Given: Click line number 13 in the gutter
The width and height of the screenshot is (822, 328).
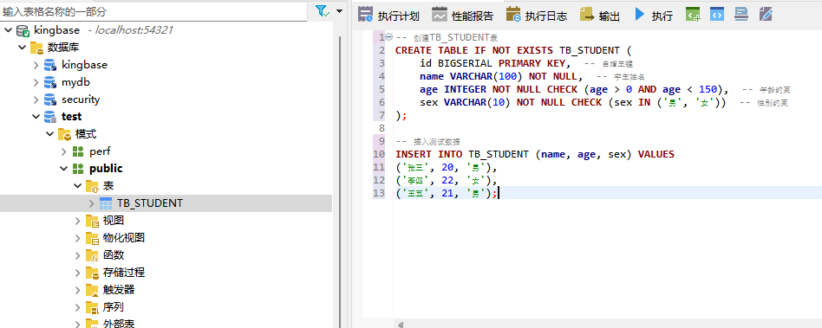Looking at the screenshot, I should (x=379, y=194).
